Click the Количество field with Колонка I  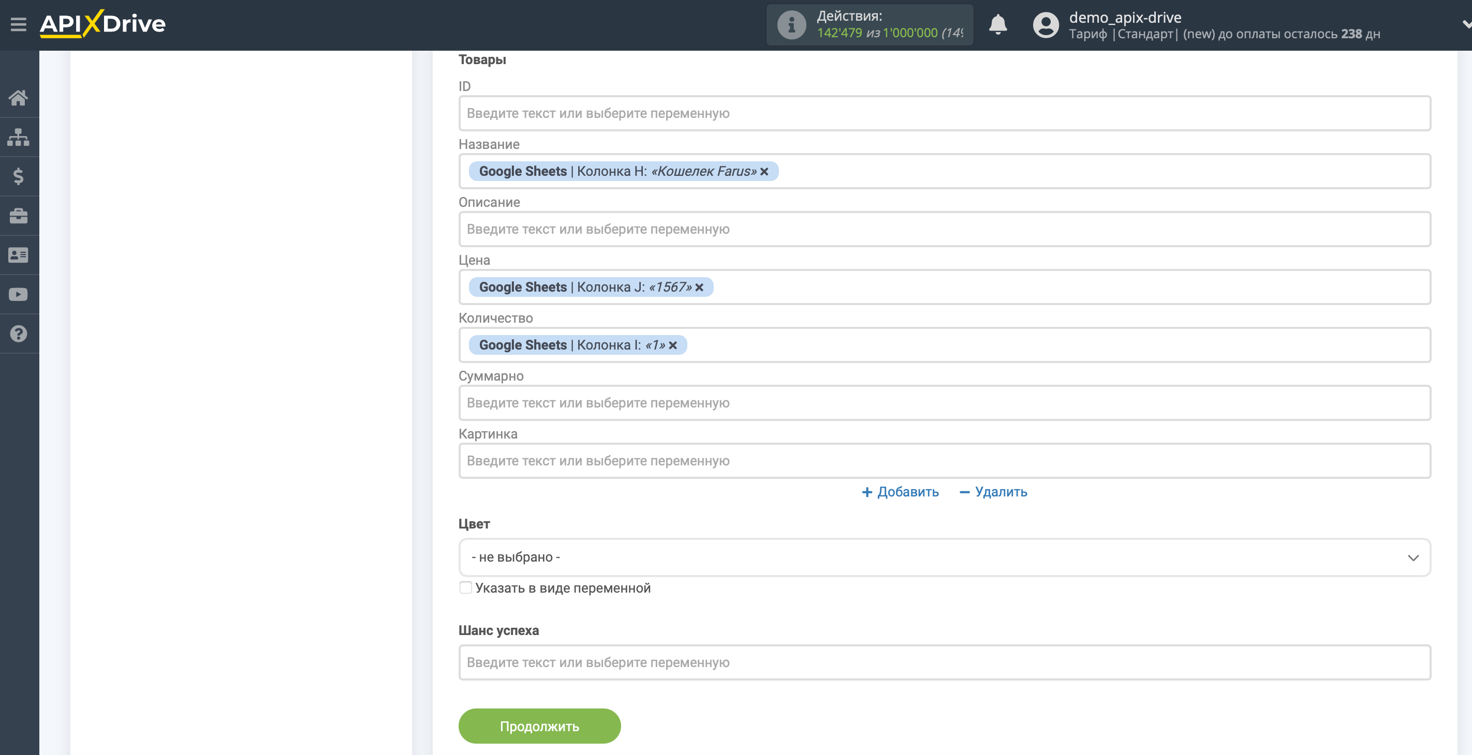tap(944, 345)
